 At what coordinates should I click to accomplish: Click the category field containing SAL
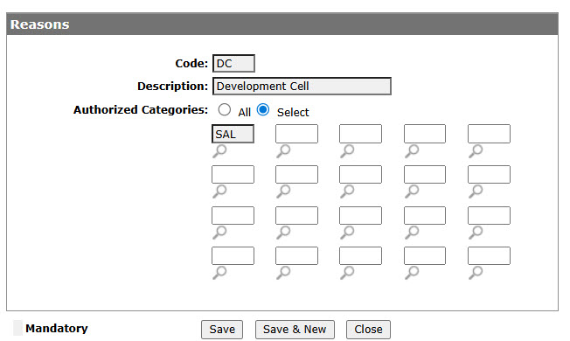click(x=233, y=134)
